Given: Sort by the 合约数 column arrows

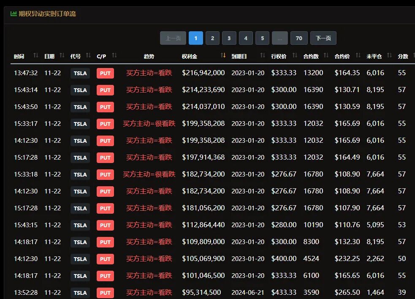Looking at the screenshot, I should click(x=326, y=55).
